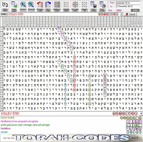Click the Unmark all icon

[x=84, y=4]
